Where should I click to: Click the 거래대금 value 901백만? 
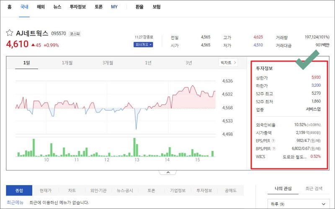(x=322, y=45)
